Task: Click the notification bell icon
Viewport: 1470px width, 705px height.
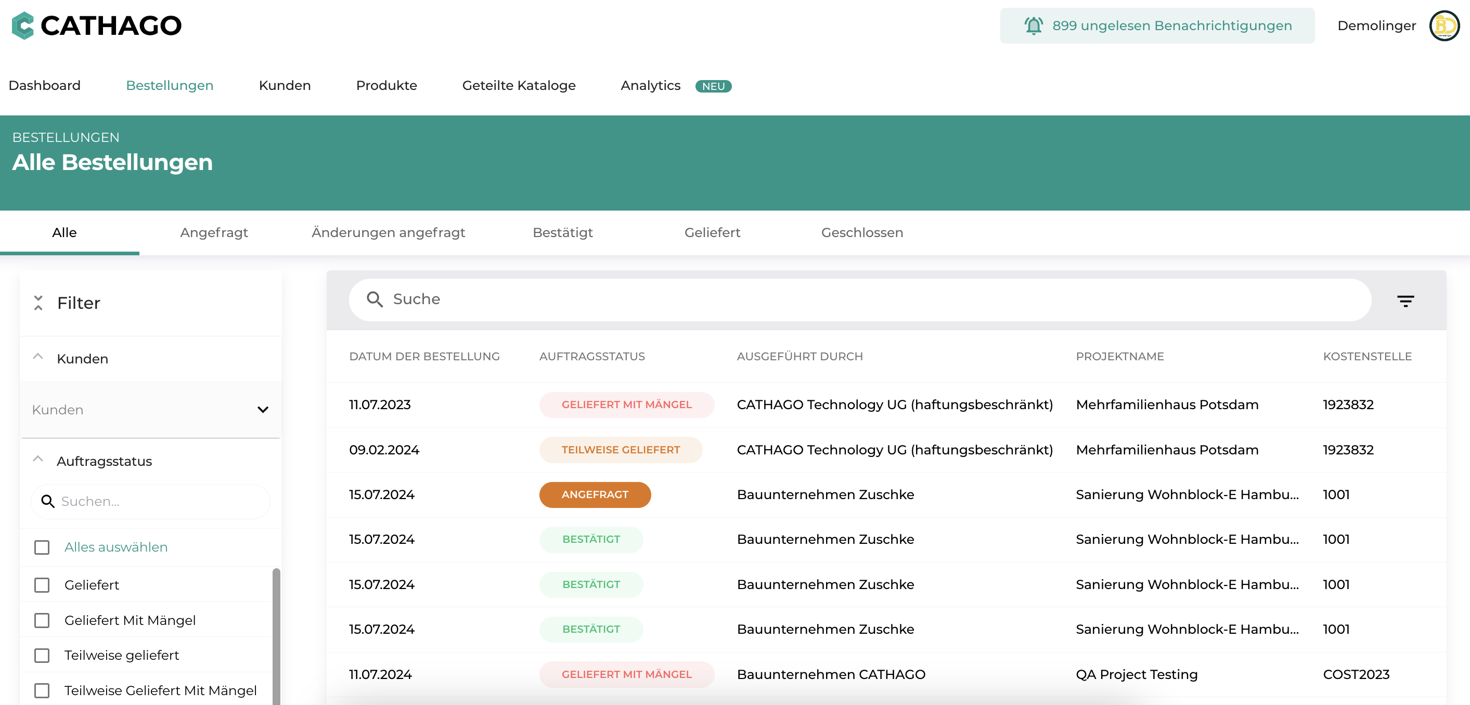Action: pos(1033,25)
